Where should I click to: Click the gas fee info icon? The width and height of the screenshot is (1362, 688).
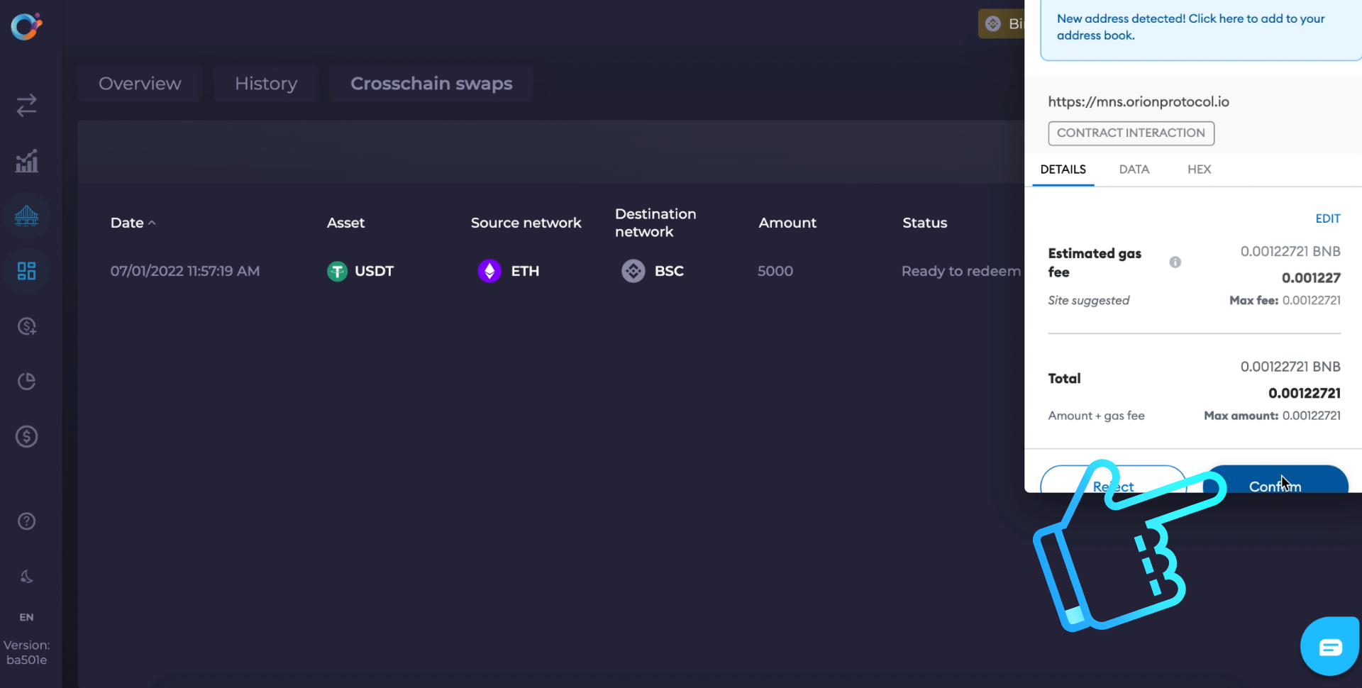pyautogui.click(x=1175, y=262)
